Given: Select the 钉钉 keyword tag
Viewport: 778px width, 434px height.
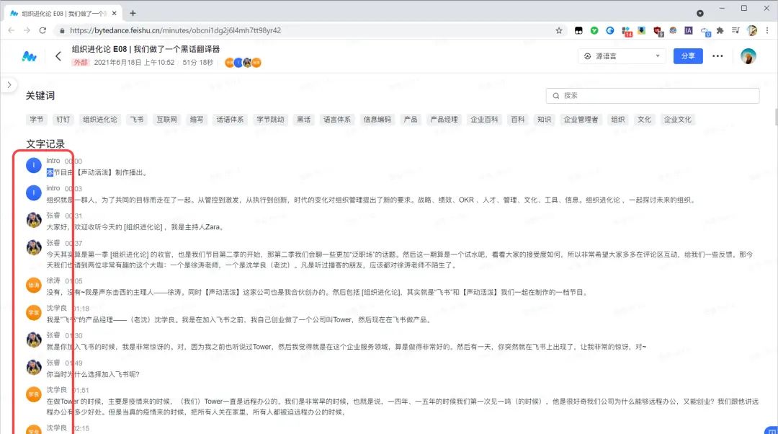Looking at the screenshot, I should tap(63, 119).
